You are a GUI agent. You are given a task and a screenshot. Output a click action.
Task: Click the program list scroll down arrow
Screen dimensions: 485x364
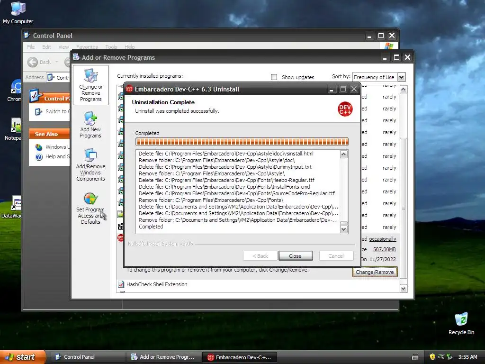point(404,289)
